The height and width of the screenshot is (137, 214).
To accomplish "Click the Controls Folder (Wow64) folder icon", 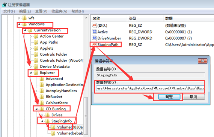I will pyautogui.click(x=36, y=60).
